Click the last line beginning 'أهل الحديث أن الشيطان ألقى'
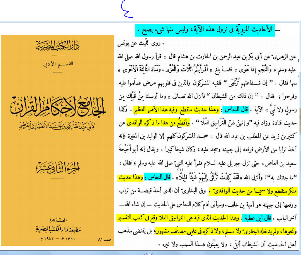This screenshot has width=301, height=255. 228,244
